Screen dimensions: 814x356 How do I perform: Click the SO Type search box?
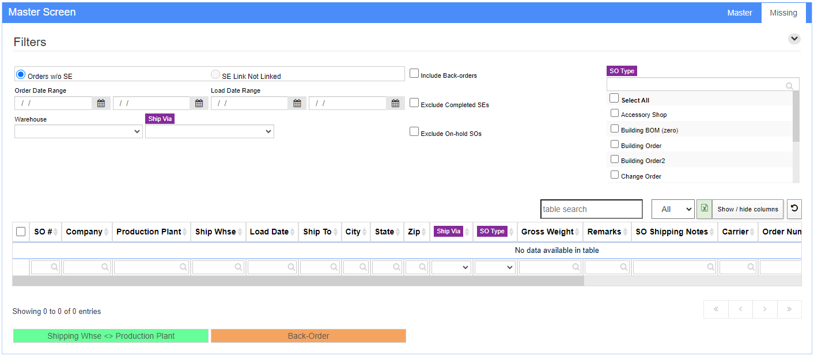(x=703, y=85)
